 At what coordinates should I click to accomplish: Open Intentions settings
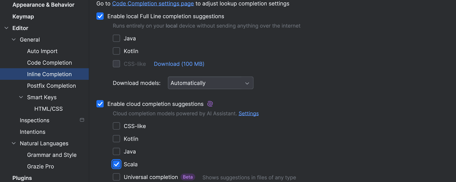click(32, 132)
